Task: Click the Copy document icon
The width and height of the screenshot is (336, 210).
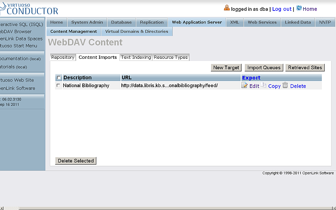Action: pos(263,85)
